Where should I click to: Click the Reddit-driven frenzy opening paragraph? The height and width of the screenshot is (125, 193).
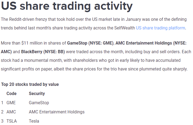pos(94,24)
